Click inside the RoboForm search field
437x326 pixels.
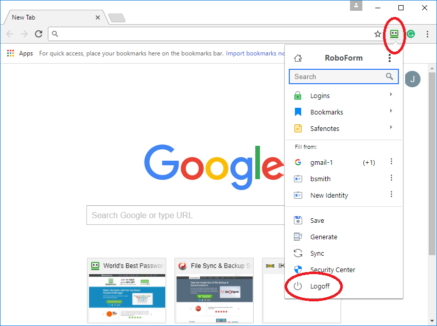click(335, 76)
